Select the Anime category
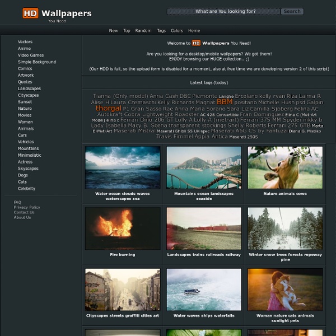 pos(24,48)
